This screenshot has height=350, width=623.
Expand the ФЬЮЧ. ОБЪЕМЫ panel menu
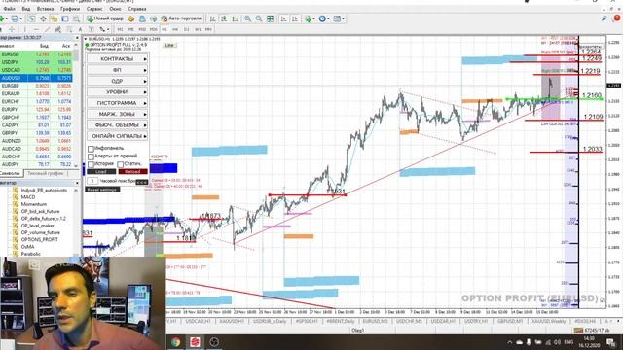tap(117, 125)
